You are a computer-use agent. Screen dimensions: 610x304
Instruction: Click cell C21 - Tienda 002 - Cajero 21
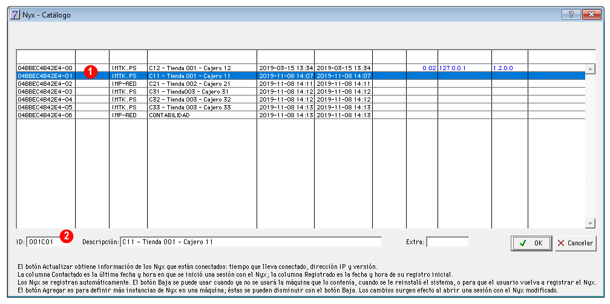pyautogui.click(x=202, y=83)
